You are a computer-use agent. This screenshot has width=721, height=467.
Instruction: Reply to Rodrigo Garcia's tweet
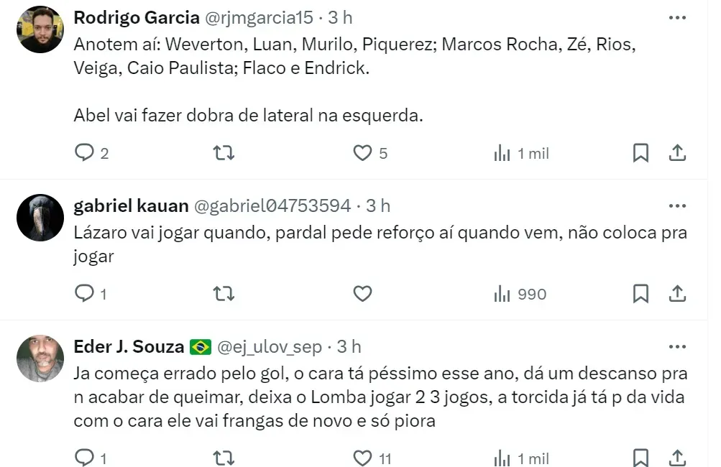click(85, 153)
